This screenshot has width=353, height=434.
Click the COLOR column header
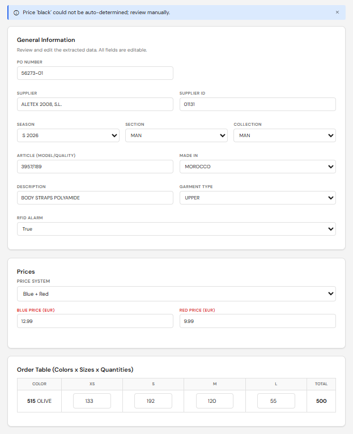click(39, 384)
